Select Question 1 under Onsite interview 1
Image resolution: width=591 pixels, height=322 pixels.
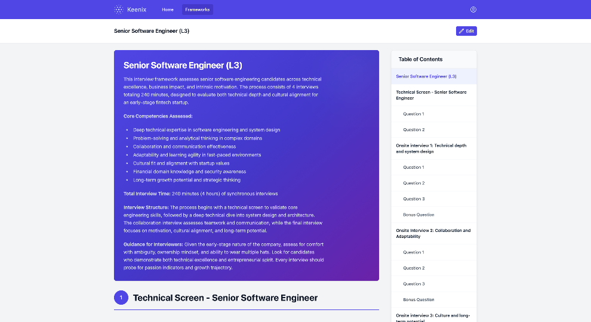(413, 168)
